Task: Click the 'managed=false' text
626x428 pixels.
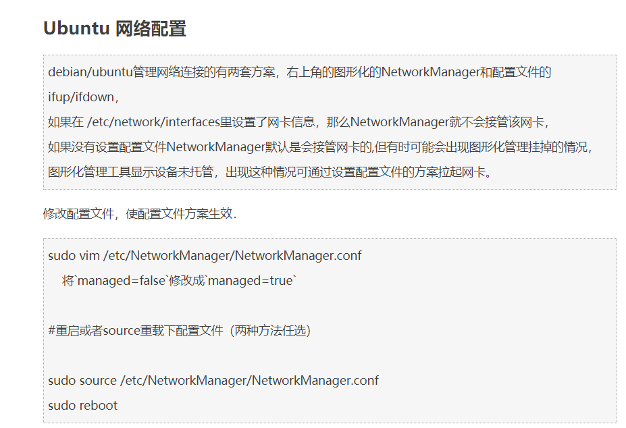Action: [121, 281]
